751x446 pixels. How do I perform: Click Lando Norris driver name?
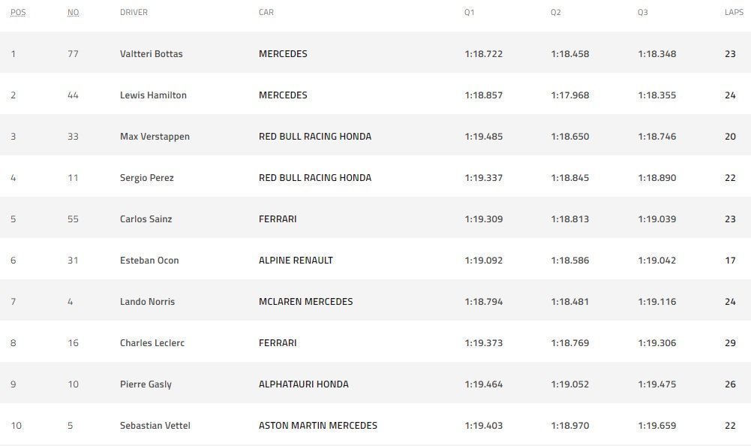click(x=148, y=302)
